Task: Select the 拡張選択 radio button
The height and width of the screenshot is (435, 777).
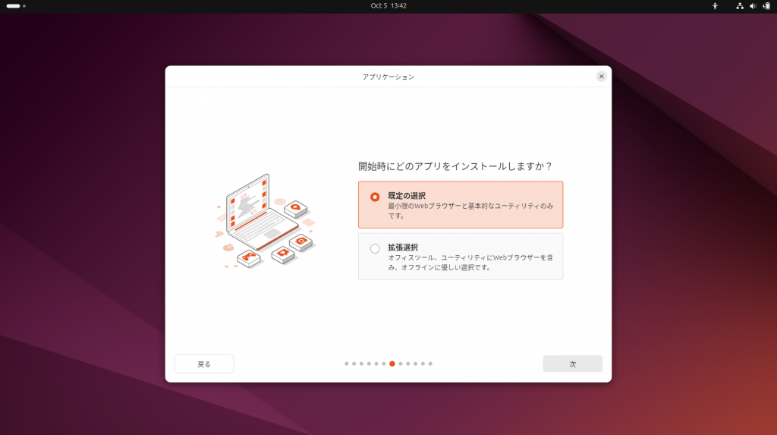Action: click(375, 248)
